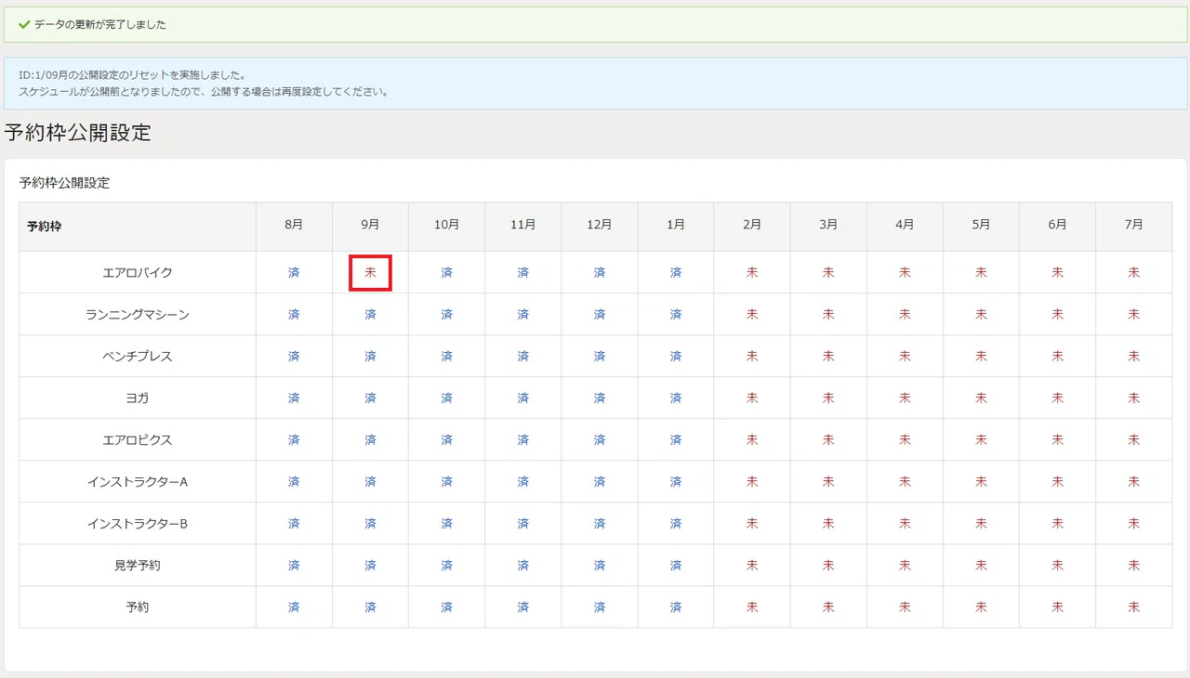Click 未 for ランニングマシーン in 3月

coord(828,315)
